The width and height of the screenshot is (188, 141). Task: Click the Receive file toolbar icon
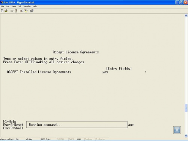[x=26, y=11]
